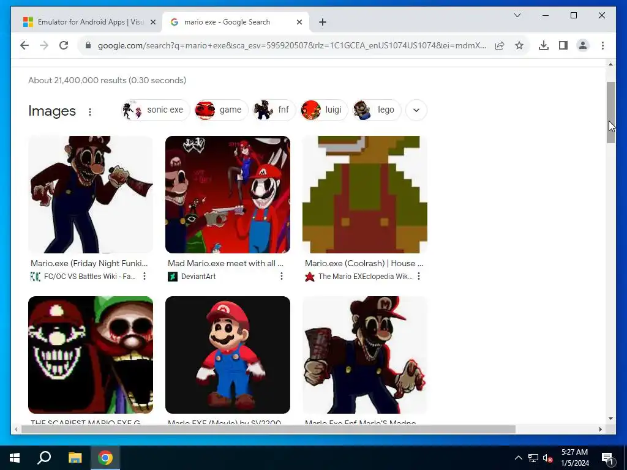Show hidden system tray icons

pos(518,458)
